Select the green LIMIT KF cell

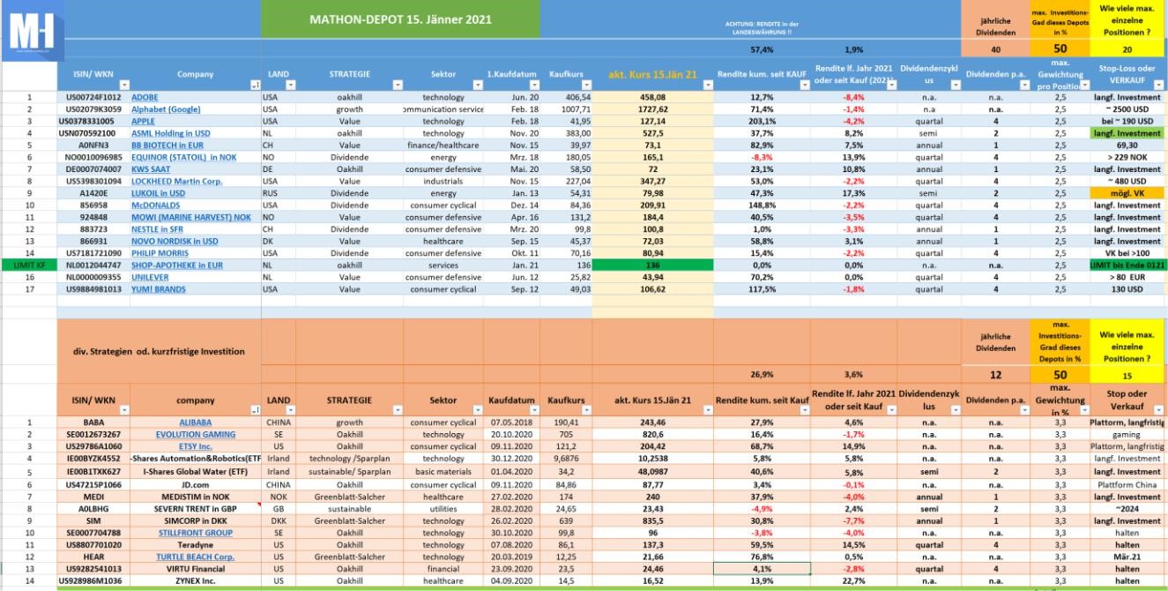[28, 265]
